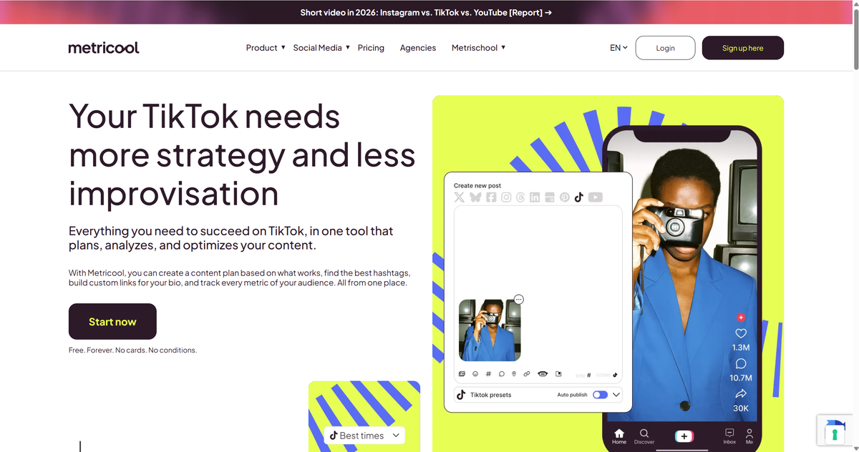Tap the Home icon in phone nav bar

619,433
